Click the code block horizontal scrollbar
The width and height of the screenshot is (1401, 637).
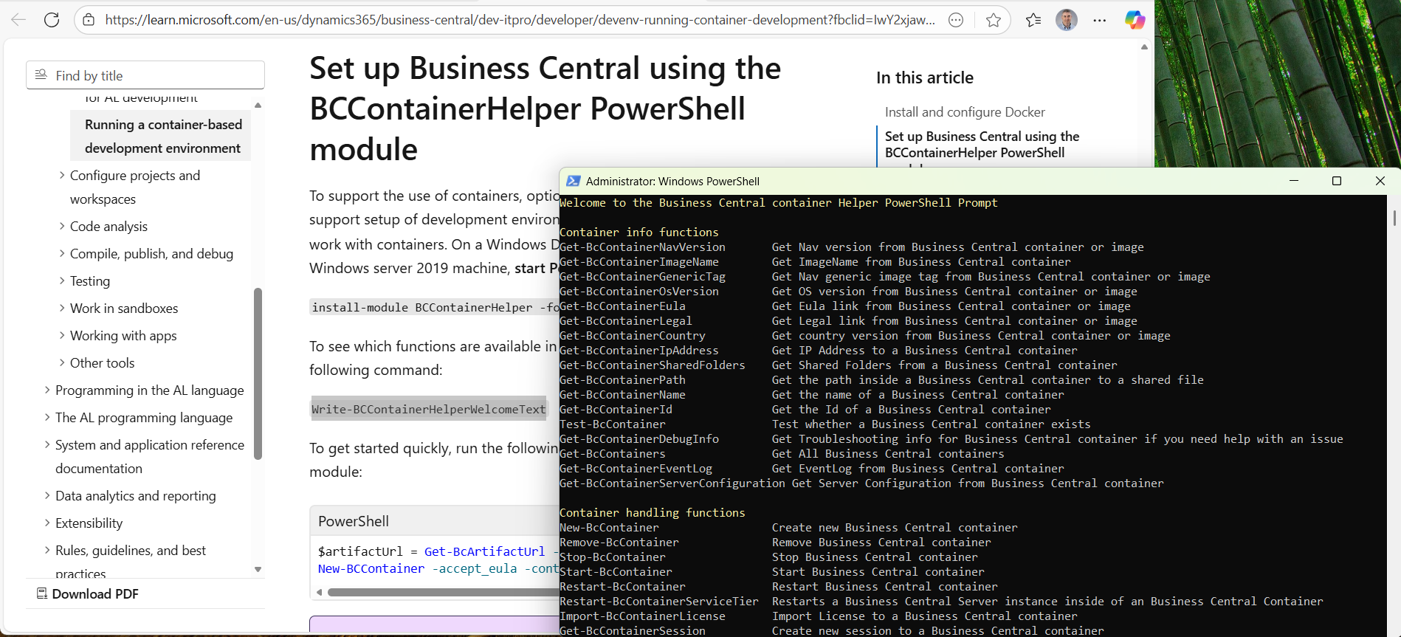point(443,592)
